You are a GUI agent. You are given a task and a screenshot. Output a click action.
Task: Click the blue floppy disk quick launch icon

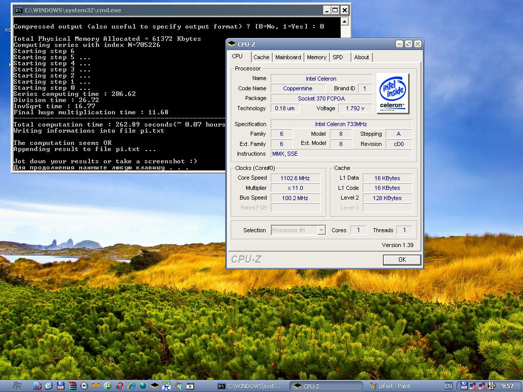click(61, 386)
